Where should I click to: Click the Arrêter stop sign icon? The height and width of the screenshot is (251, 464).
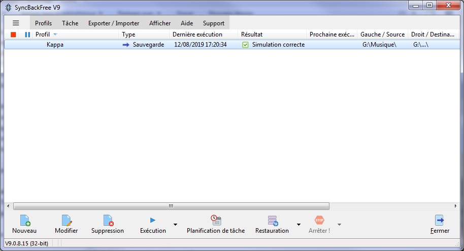pos(319,220)
